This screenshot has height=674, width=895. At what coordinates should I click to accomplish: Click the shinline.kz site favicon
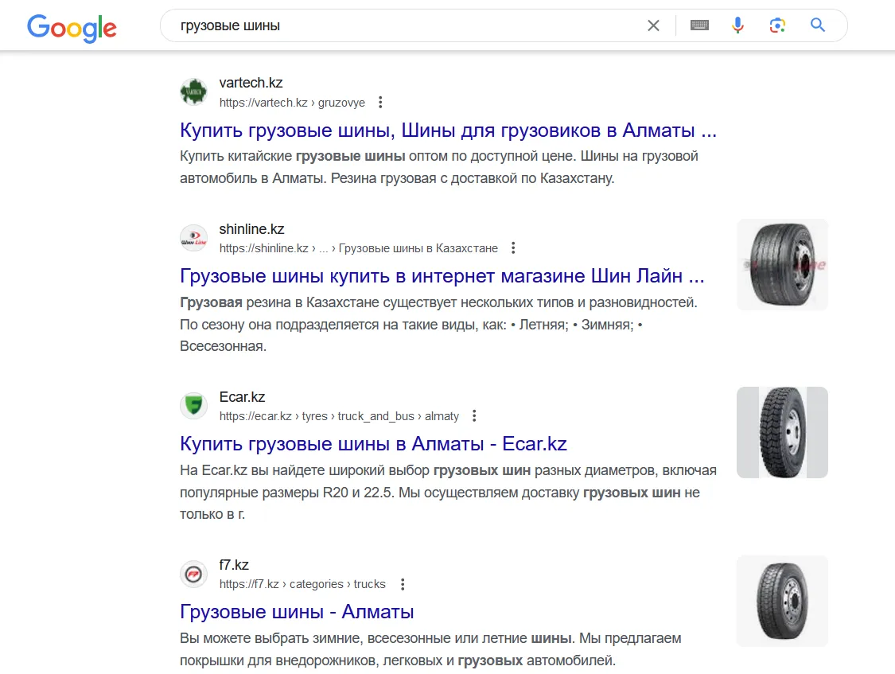point(193,238)
